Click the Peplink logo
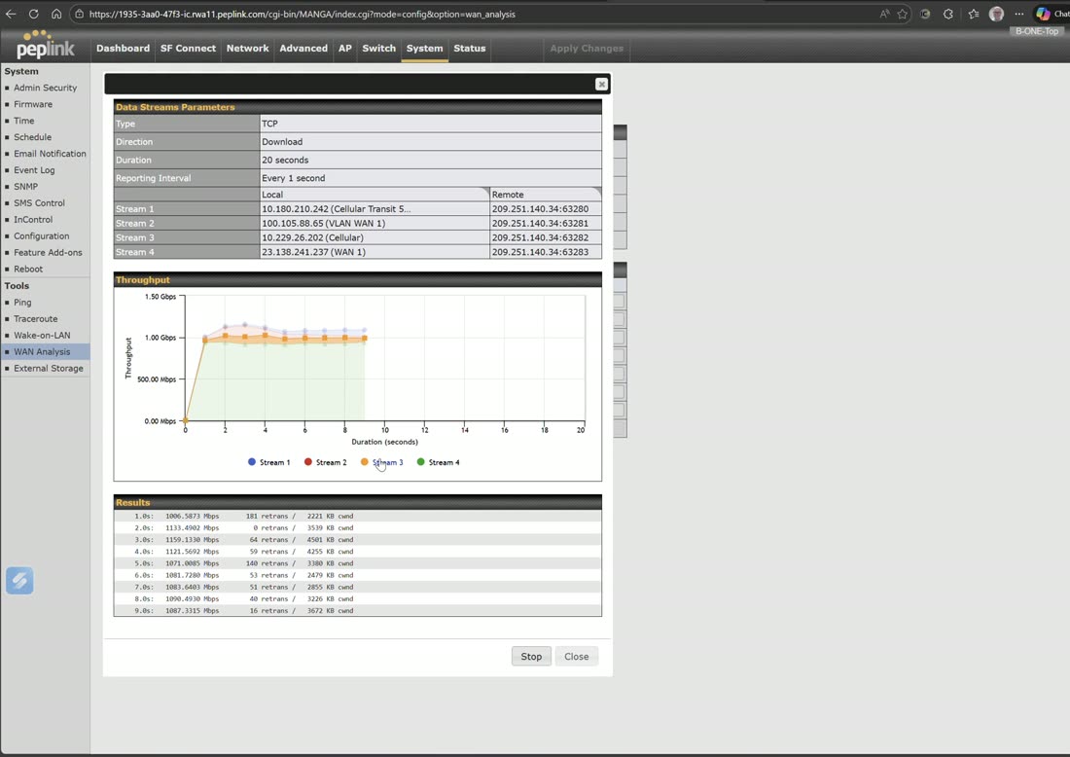The width and height of the screenshot is (1070, 757). (45, 45)
